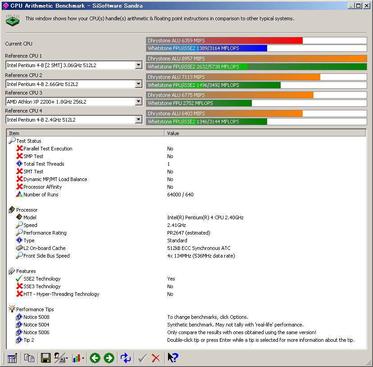Click the memory chip icon beside L2 On-board Cache
Image resolution: width=373 pixels, height=367 pixels.
point(19,248)
